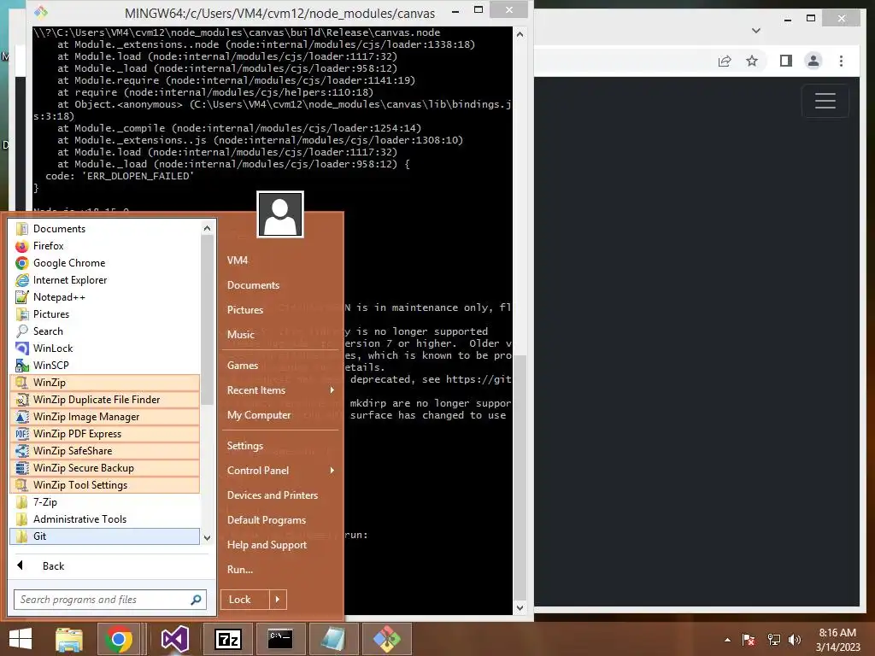Bookmark page with Chrome star icon
The image size is (875, 656).
(752, 61)
